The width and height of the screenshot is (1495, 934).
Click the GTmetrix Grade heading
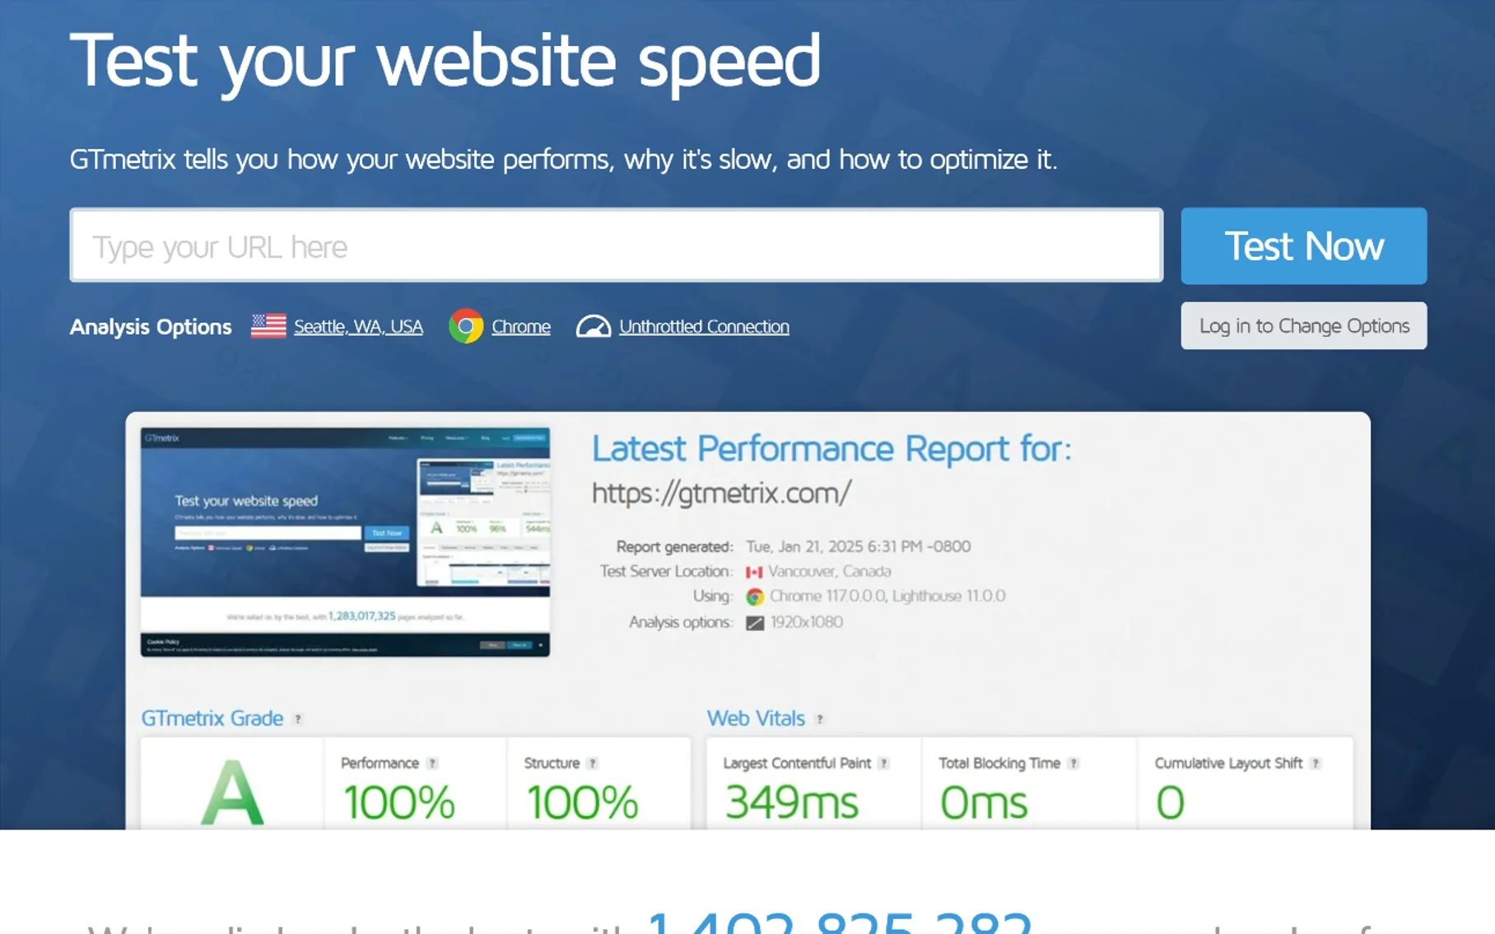tap(212, 719)
